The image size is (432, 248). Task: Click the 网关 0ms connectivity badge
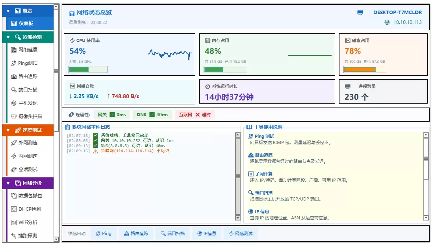112,115
